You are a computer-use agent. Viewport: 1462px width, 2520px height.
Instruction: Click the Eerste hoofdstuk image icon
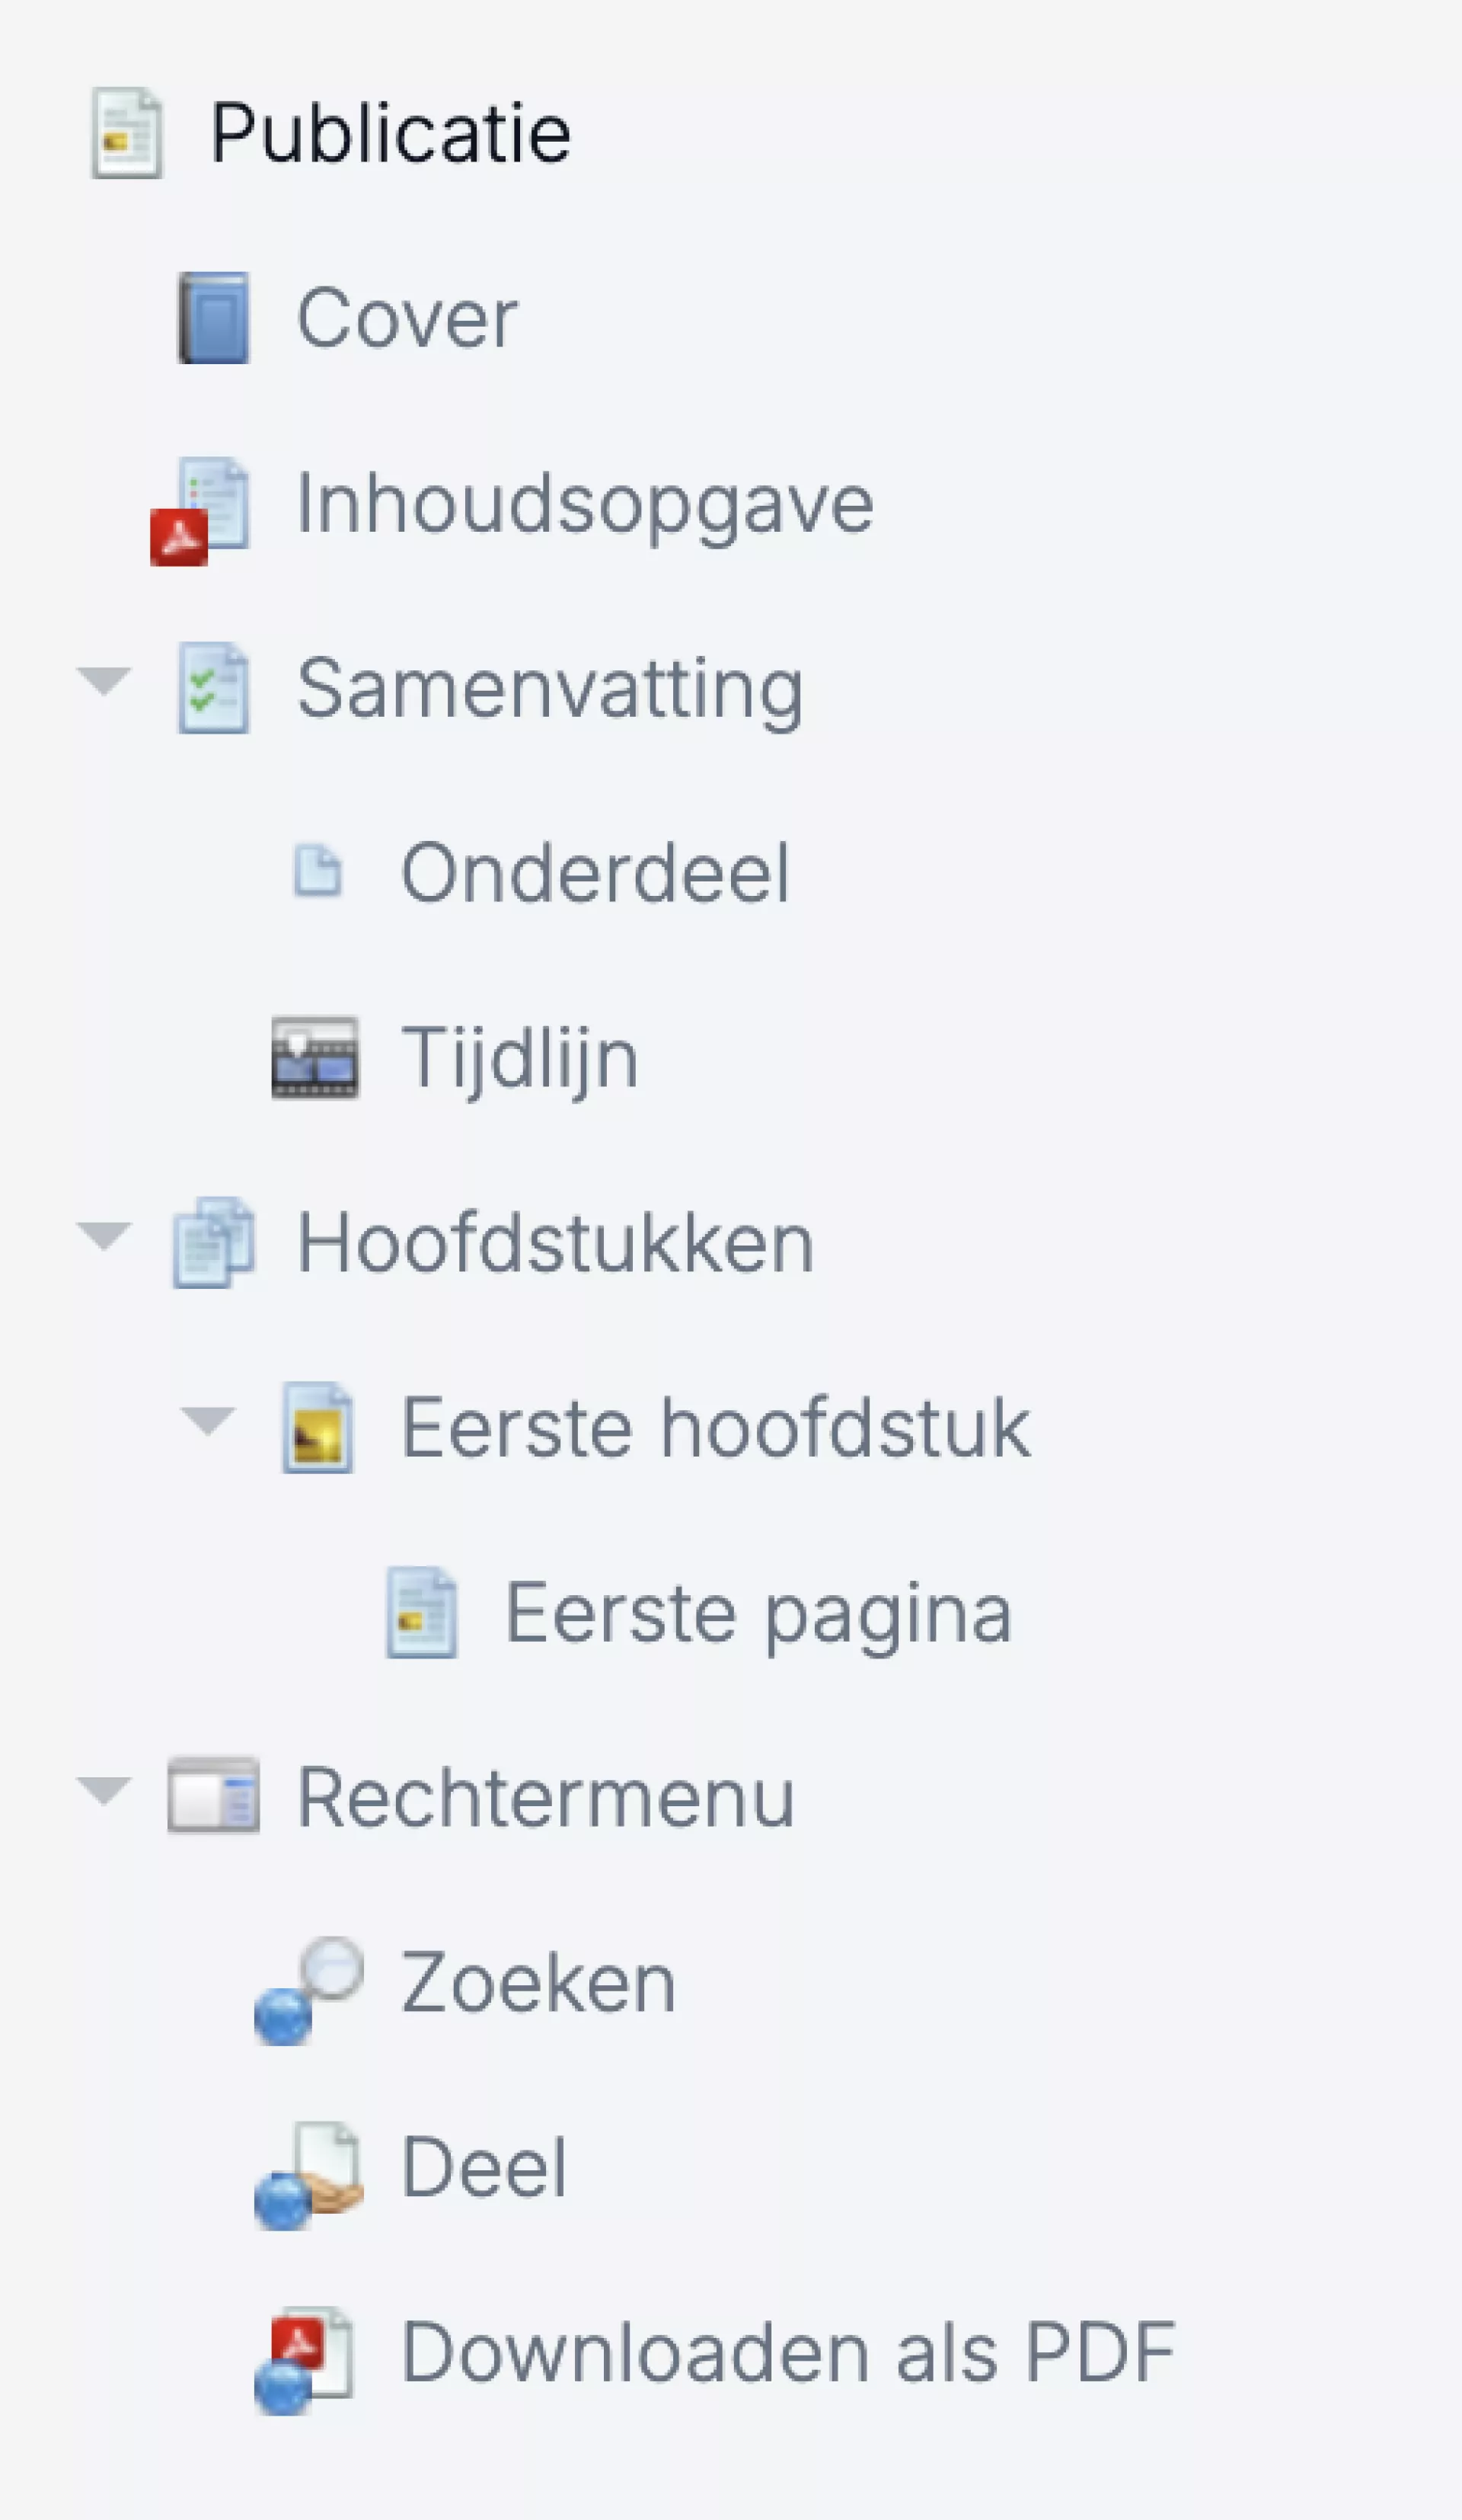point(318,1428)
